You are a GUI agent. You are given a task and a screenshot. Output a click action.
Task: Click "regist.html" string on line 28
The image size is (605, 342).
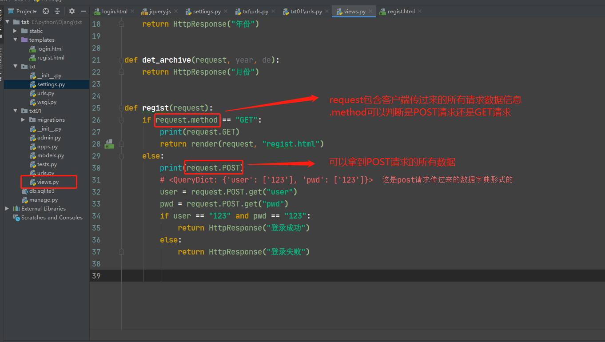point(291,144)
